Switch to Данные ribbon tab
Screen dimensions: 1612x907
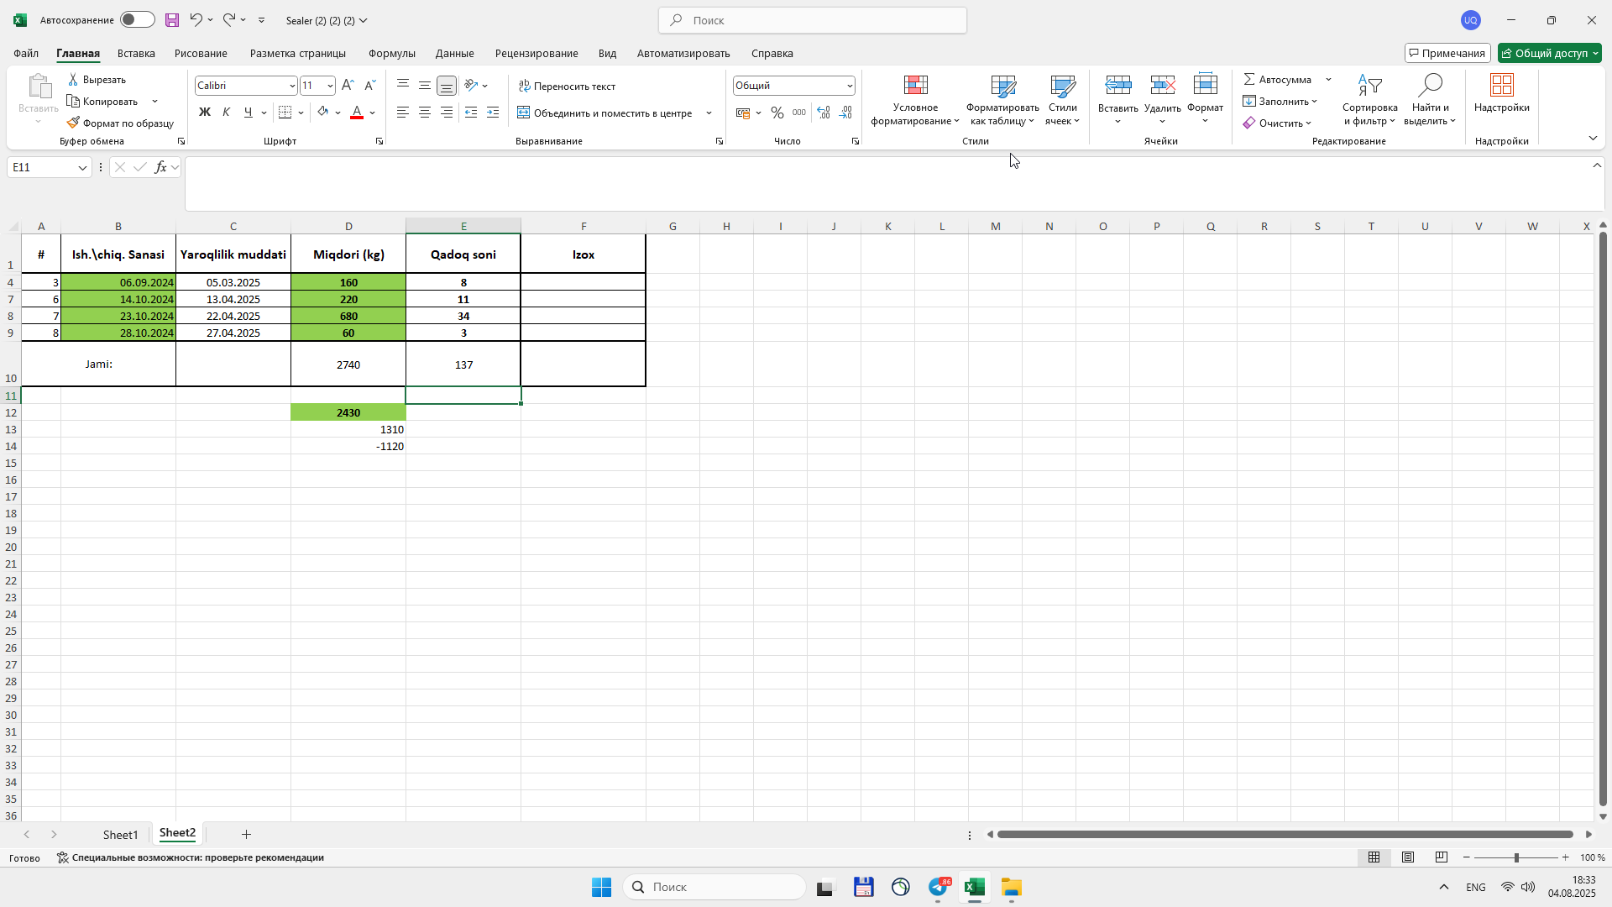[454, 53]
